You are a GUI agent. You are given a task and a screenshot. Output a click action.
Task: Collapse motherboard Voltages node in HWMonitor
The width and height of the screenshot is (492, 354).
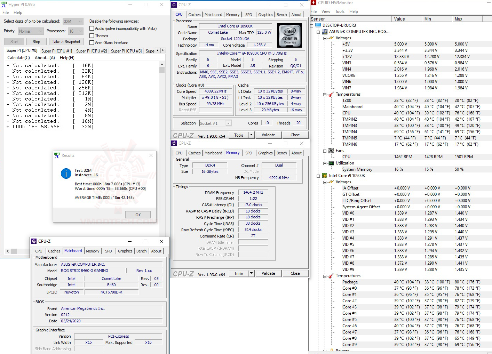[325, 38]
